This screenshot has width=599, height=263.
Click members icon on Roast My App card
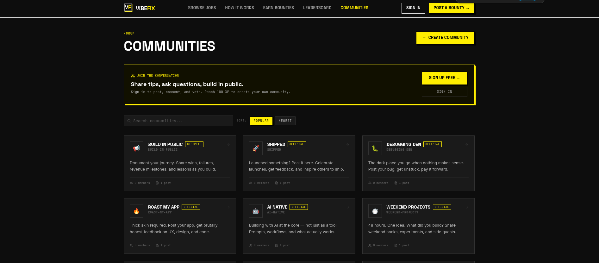point(131,245)
